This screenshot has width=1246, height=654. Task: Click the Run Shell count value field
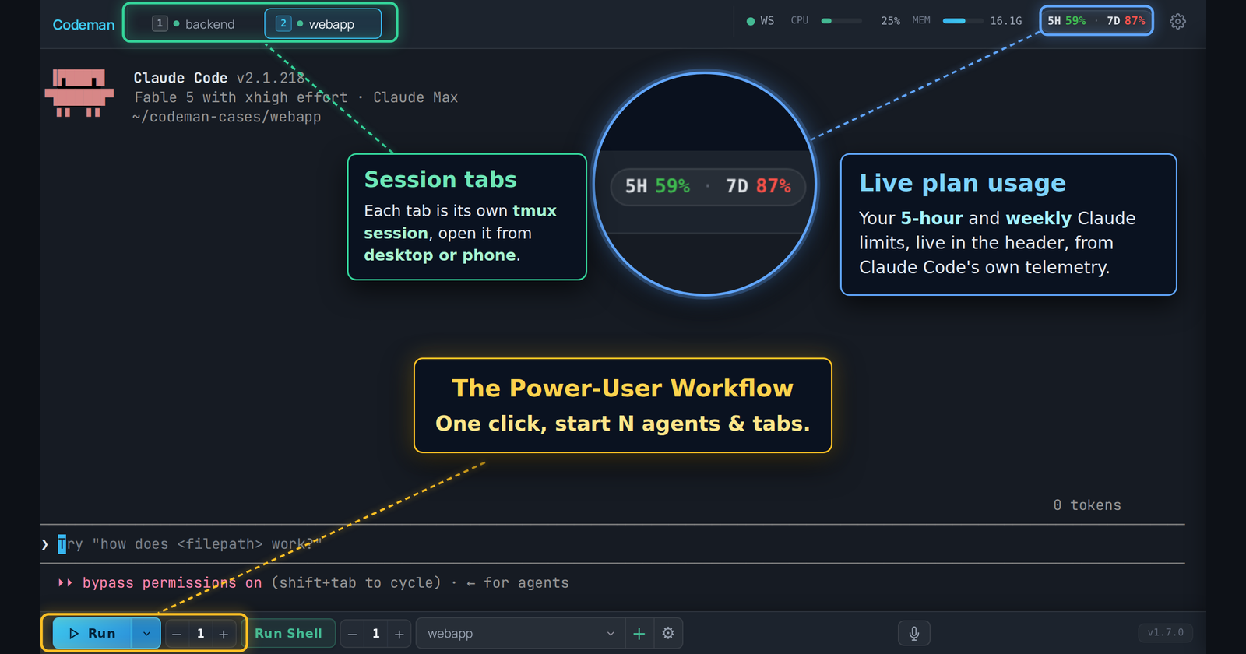(x=376, y=634)
